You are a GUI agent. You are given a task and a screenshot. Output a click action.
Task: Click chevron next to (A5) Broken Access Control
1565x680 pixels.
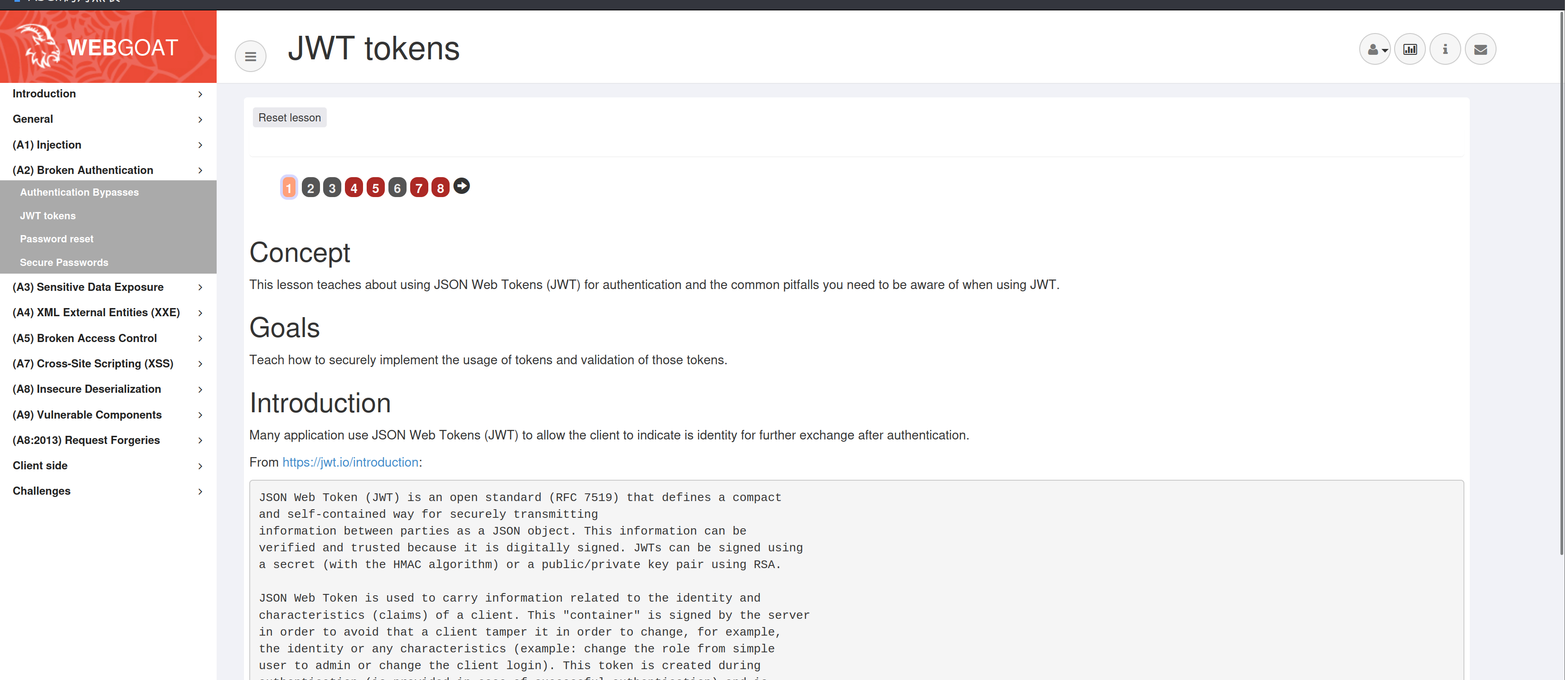coord(200,339)
